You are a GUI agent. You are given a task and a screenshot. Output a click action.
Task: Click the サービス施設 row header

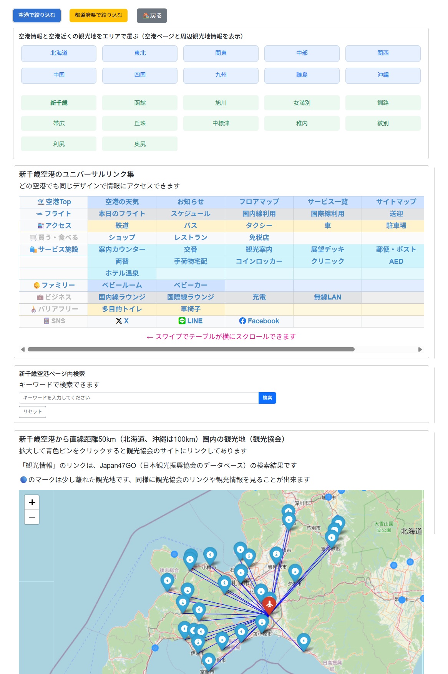(x=54, y=250)
